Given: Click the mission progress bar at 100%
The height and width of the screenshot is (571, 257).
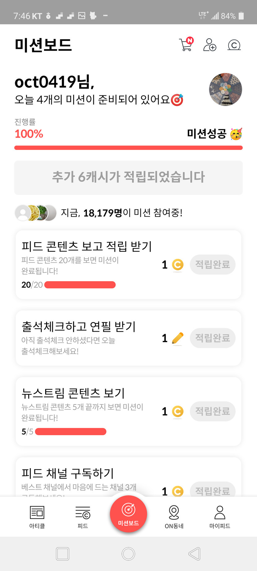Looking at the screenshot, I should 128,148.
